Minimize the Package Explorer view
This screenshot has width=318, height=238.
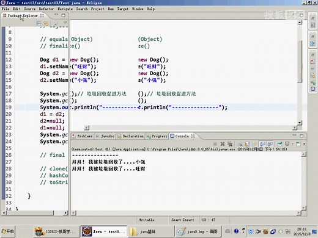point(56,15)
